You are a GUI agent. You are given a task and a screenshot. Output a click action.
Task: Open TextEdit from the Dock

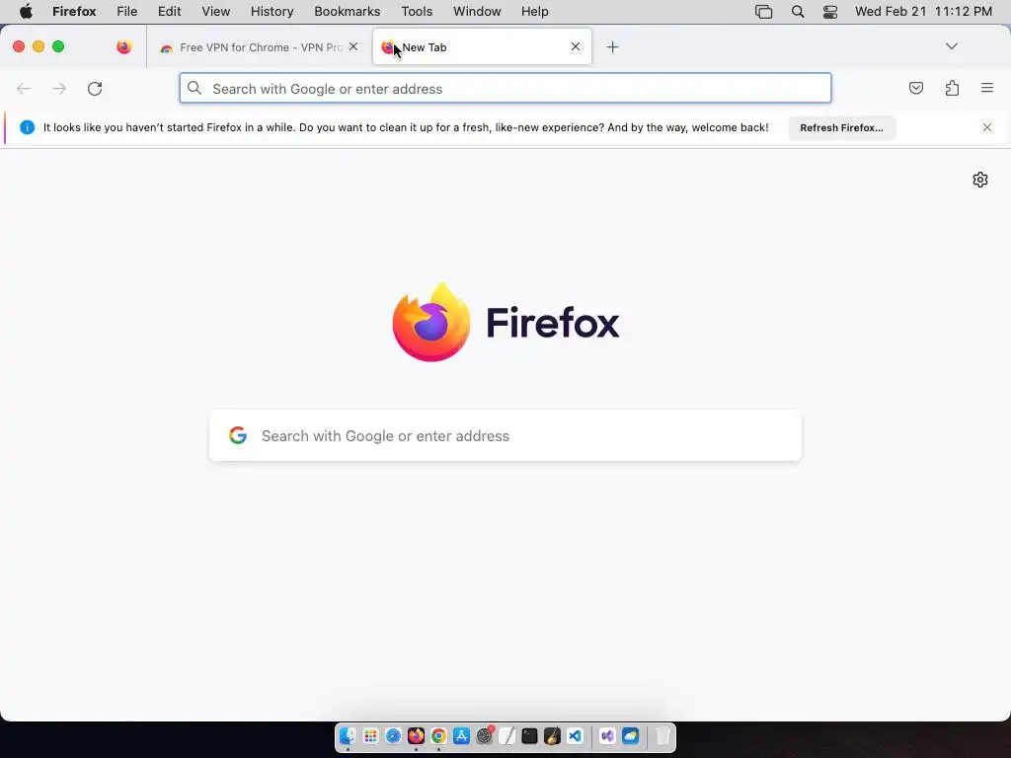click(506, 736)
